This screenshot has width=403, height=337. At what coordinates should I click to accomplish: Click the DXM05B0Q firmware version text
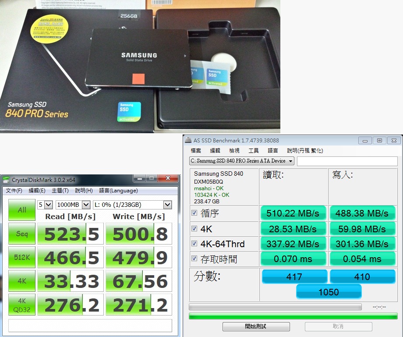coord(209,181)
